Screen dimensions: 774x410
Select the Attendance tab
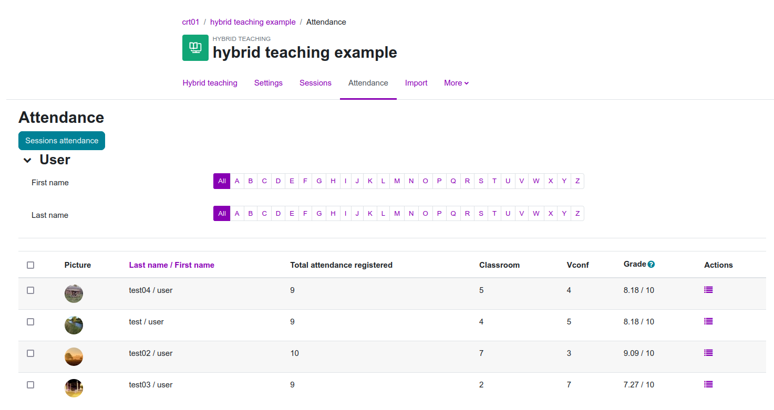coord(368,83)
